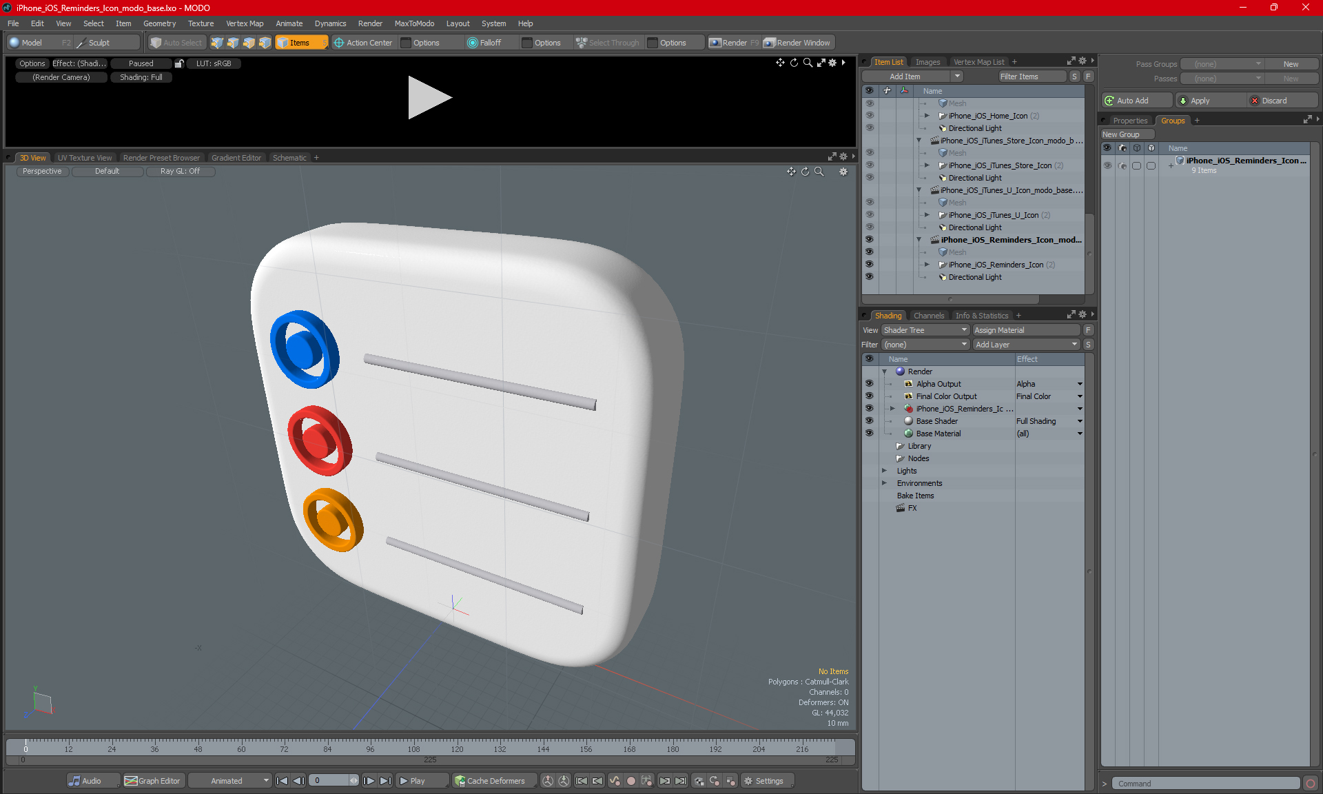Open the Animated keying dropdown
The height and width of the screenshot is (794, 1323).
point(229,781)
